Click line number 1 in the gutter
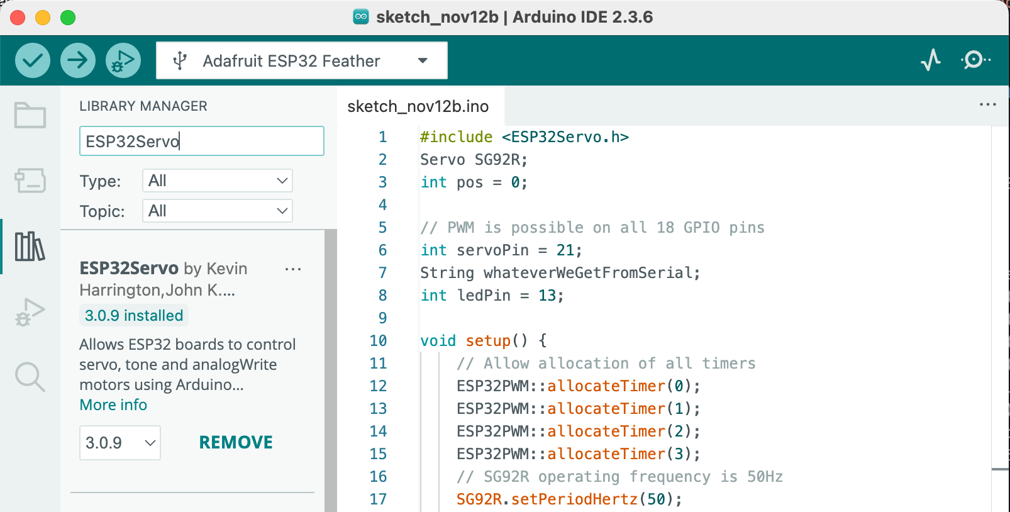This screenshot has width=1010, height=512. click(x=382, y=137)
